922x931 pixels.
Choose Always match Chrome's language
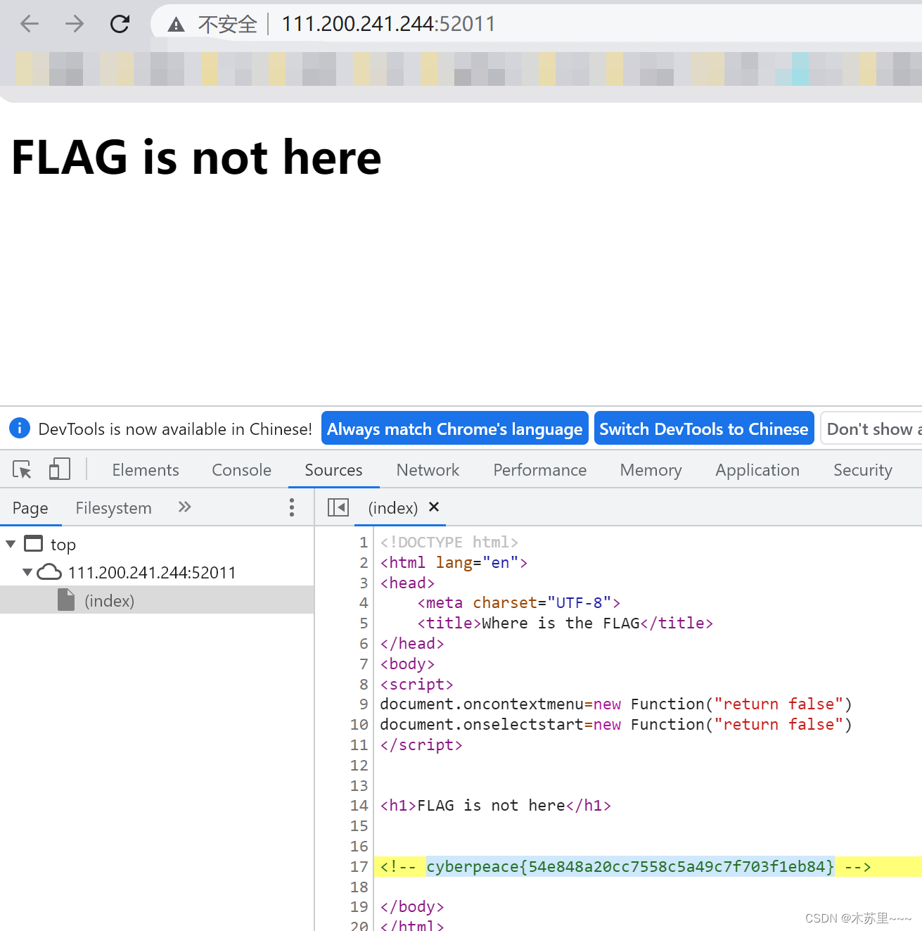[x=455, y=429]
